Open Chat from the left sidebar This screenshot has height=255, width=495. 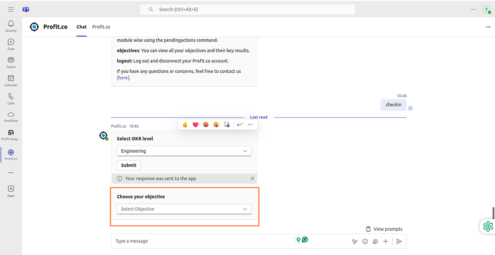click(11, 45)
